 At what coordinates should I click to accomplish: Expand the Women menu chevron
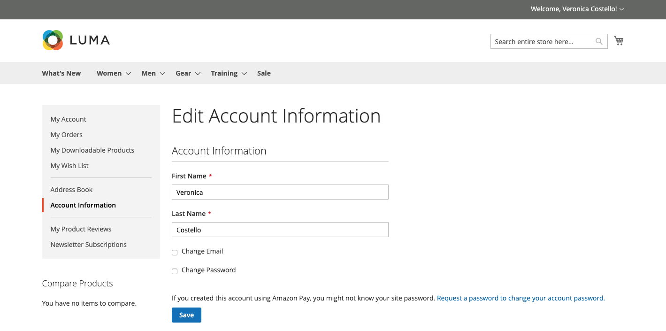[128, 74]
